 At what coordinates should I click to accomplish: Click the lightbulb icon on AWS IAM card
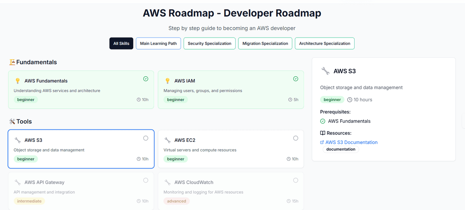click(x=167, y=81)
